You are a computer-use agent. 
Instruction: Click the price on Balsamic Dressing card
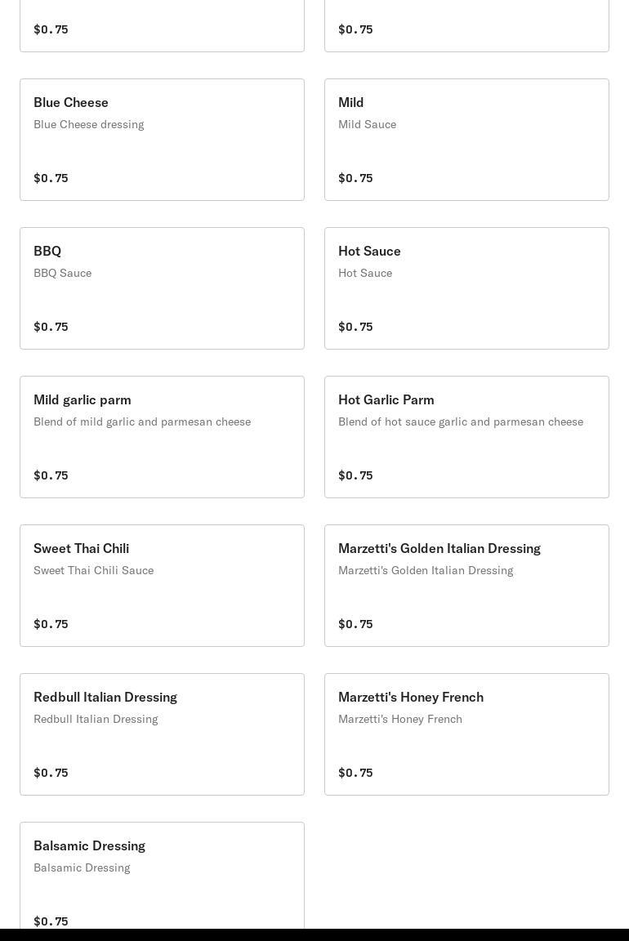(51, 921)
